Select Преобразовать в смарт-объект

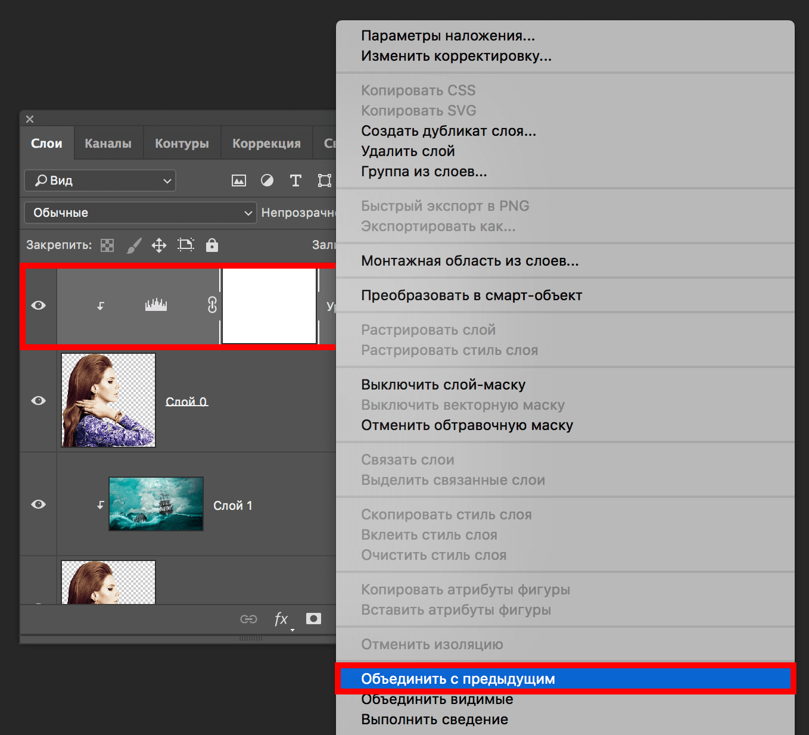pos(471,295)
